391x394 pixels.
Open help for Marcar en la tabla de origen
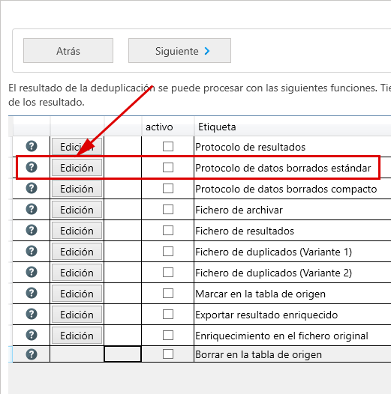point(32,293)
